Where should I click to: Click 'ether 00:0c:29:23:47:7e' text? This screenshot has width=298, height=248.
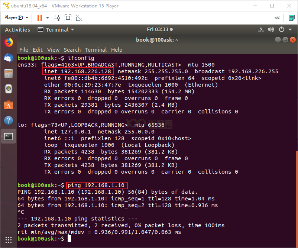tap(82, 85)
